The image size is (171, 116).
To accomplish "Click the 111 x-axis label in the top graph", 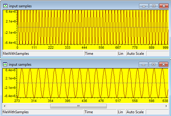I will (x=34, y=47).
